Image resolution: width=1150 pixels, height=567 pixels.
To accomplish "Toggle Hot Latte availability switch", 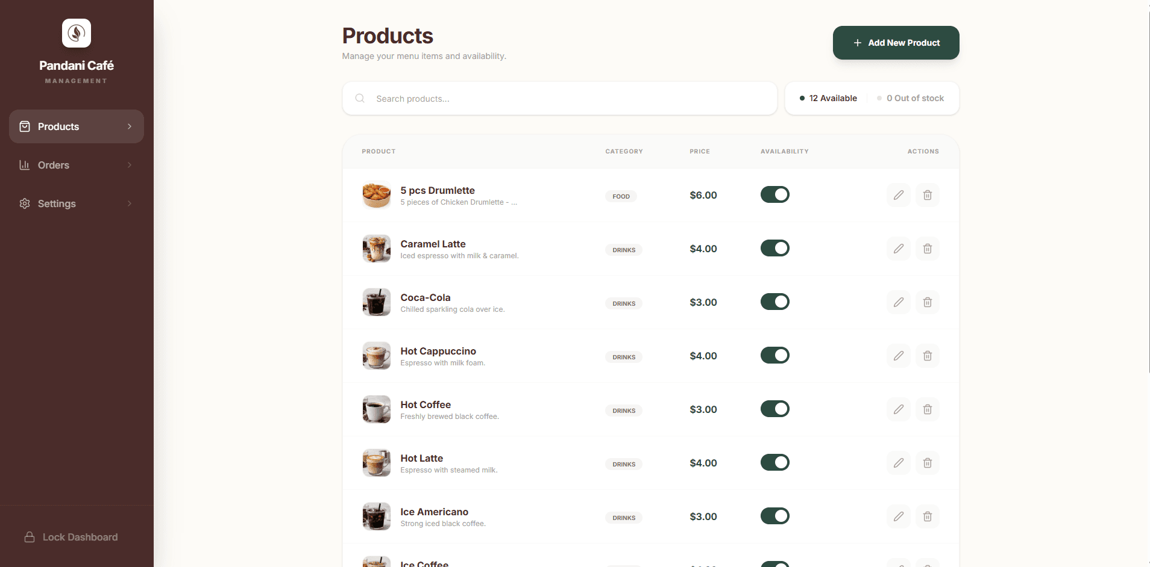I will coord(775,462).
